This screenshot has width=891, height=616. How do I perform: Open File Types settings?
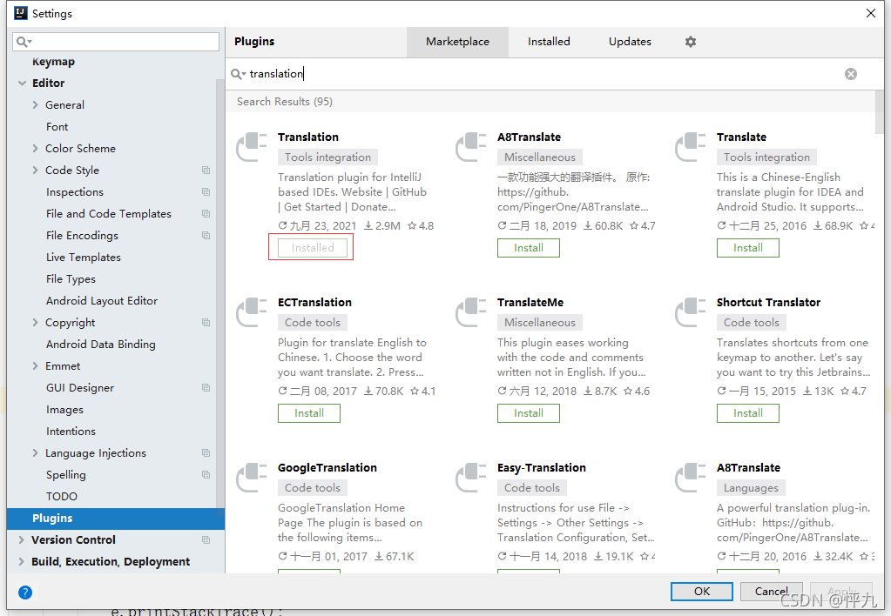click(71, 279)
